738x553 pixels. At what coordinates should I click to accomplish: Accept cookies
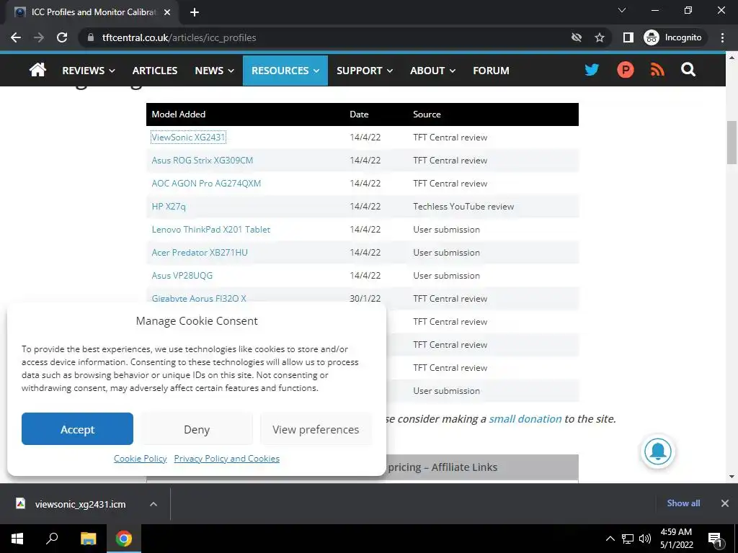[x=77, y=429]
